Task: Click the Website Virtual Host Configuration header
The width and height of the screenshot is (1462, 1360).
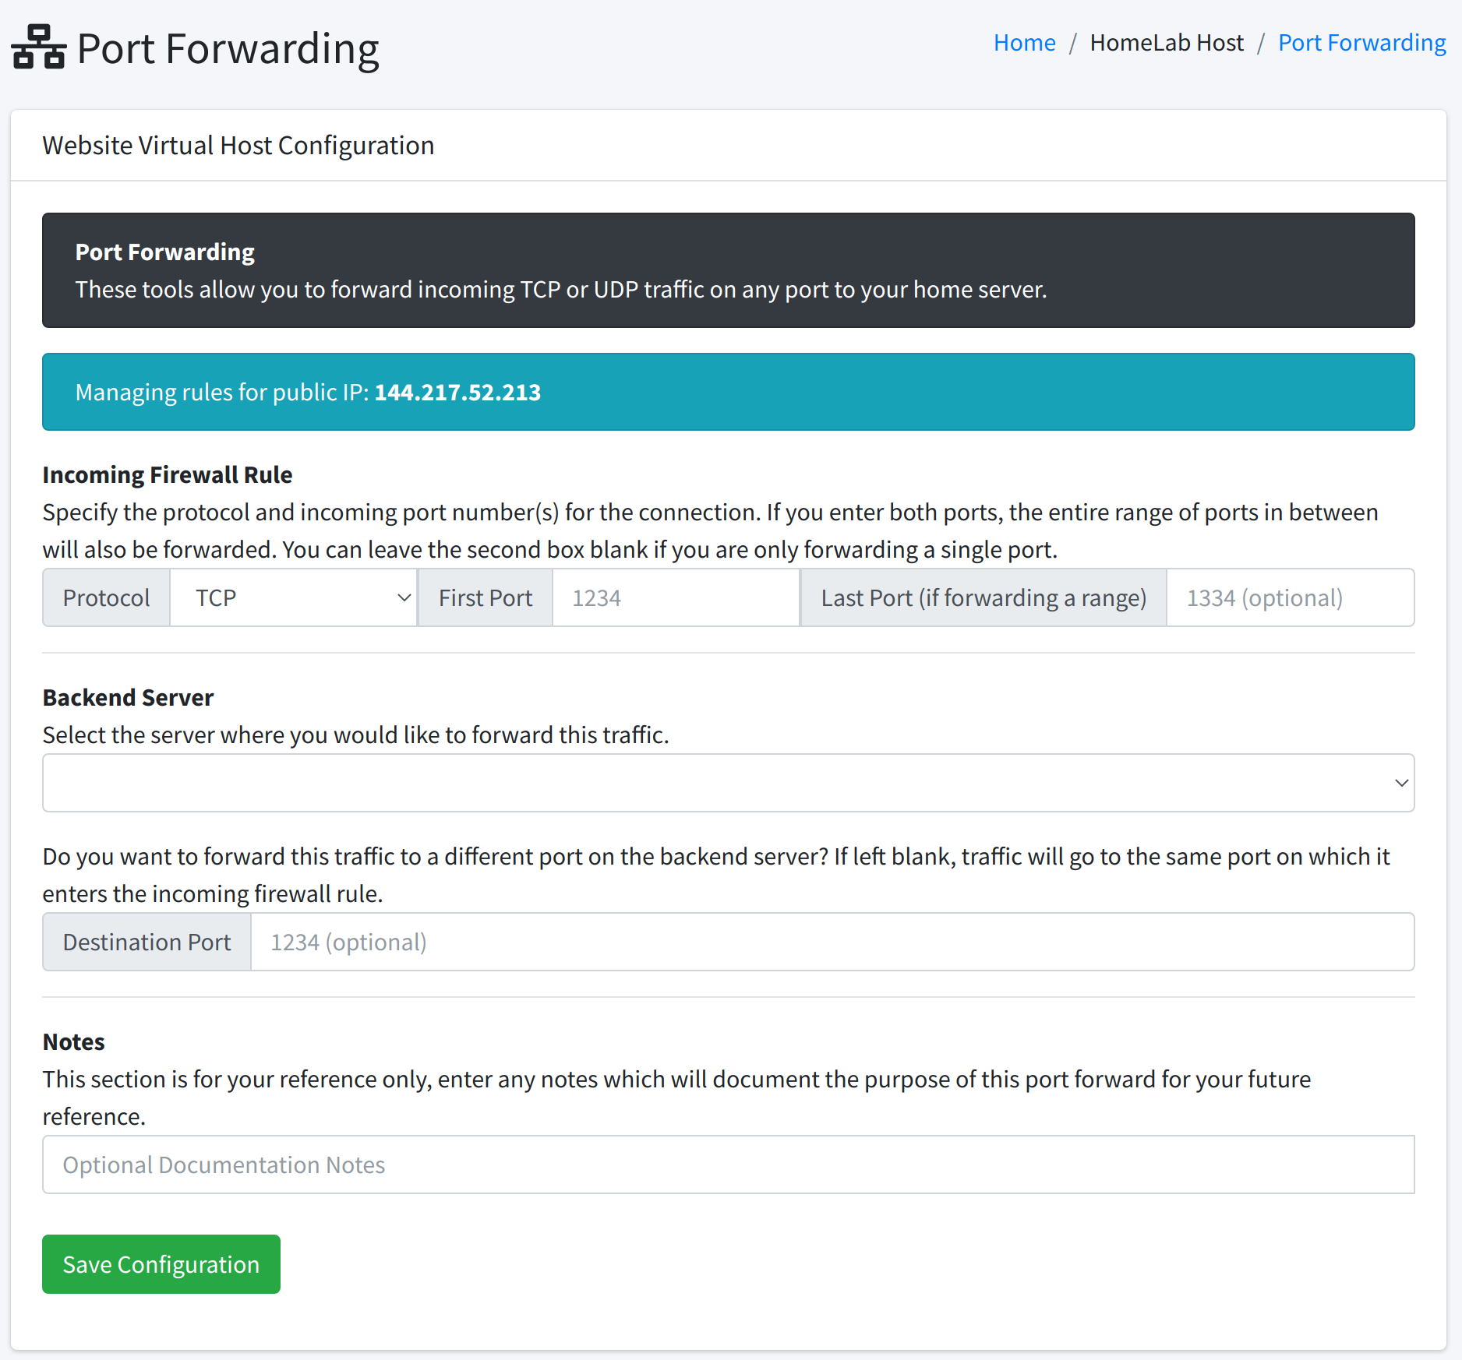Action: [x=238, y=145]
